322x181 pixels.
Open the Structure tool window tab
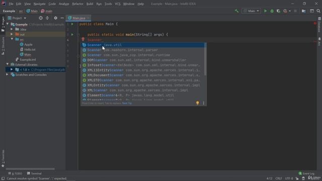point(3,46)
